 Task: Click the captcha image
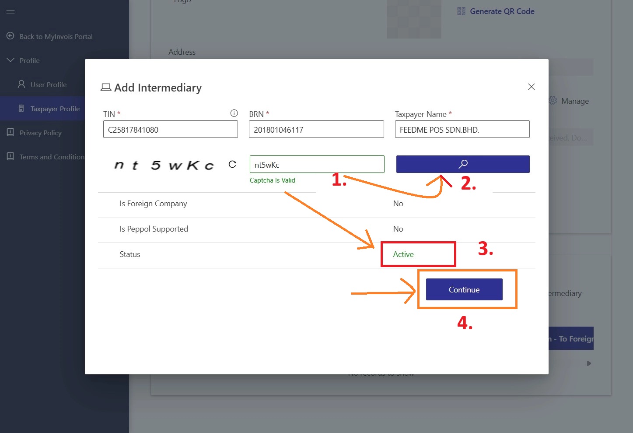coord(164,165)
